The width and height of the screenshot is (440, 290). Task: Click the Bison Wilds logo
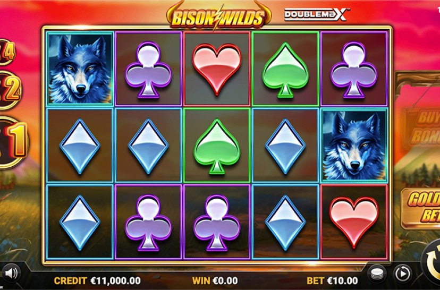click(218, 16)
